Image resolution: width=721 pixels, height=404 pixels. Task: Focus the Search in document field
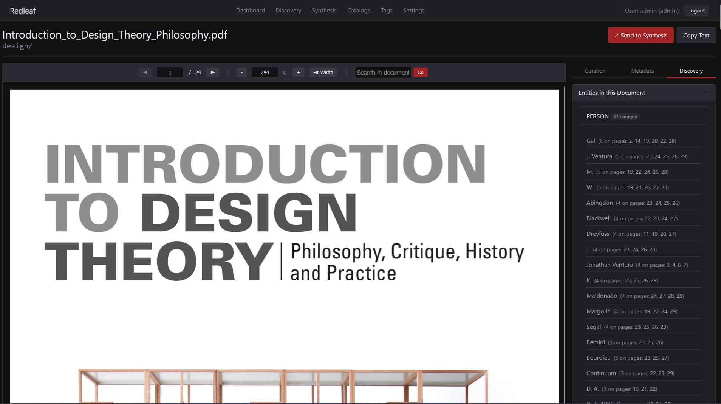pos(383,72)
